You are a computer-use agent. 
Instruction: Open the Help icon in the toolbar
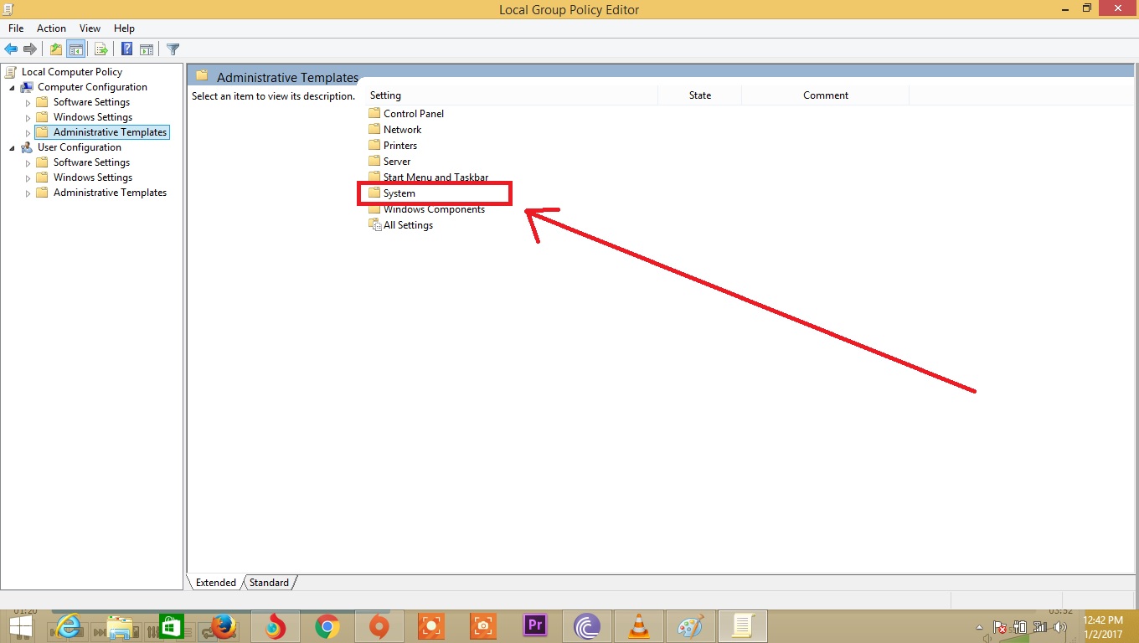[x=126, y=49]
